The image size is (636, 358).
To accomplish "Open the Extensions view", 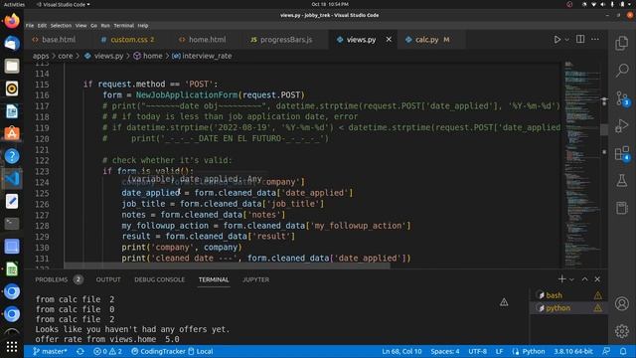I will [x=621, y=153].
